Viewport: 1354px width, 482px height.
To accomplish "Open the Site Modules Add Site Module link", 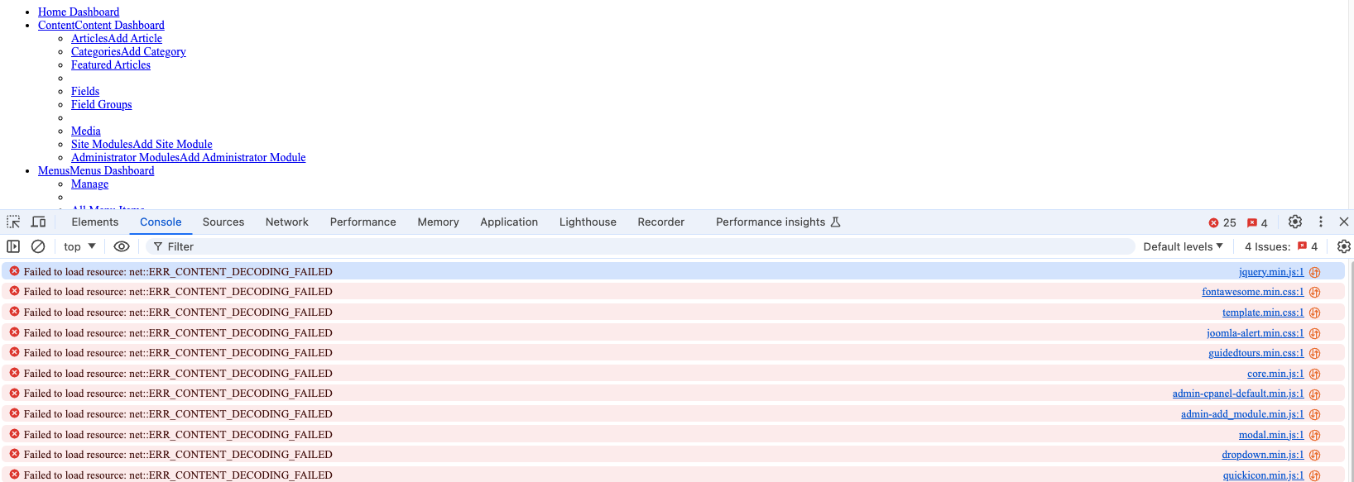I will (142, 144).
